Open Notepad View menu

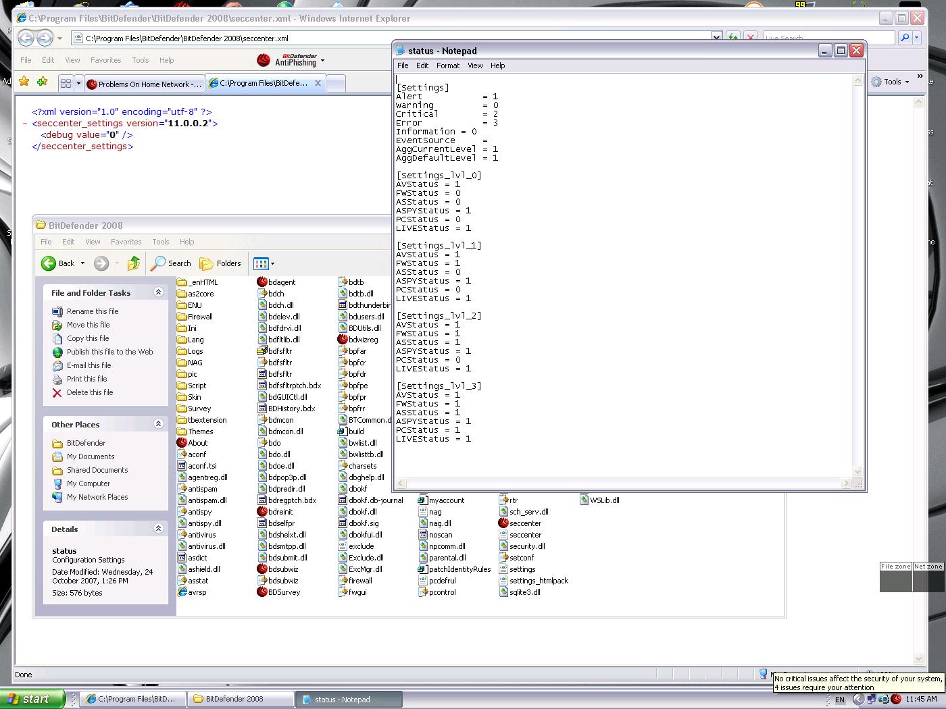(x=475, y=65)
